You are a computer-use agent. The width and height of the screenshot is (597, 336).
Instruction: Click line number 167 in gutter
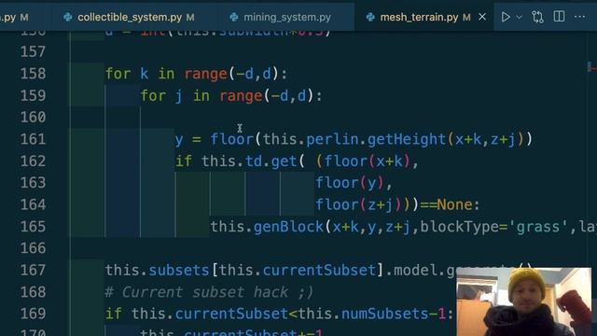click(34, 270)
